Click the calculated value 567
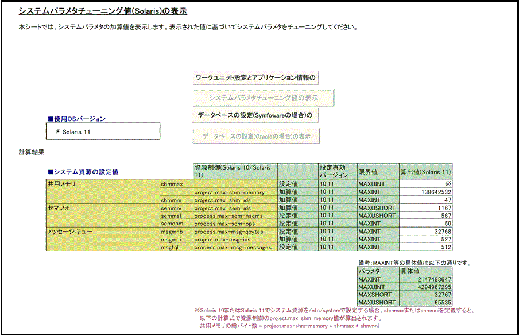The height and width of the screenshot is (336, 519). (425, 216)
